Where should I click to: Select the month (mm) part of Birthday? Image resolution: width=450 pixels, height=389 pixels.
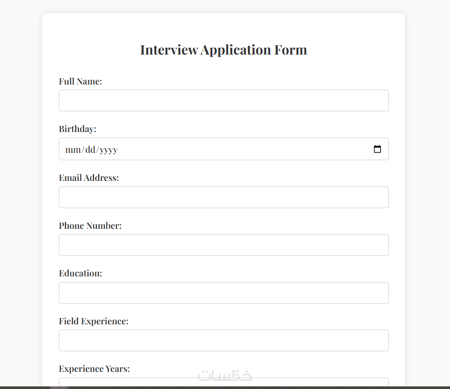point(73,150)
